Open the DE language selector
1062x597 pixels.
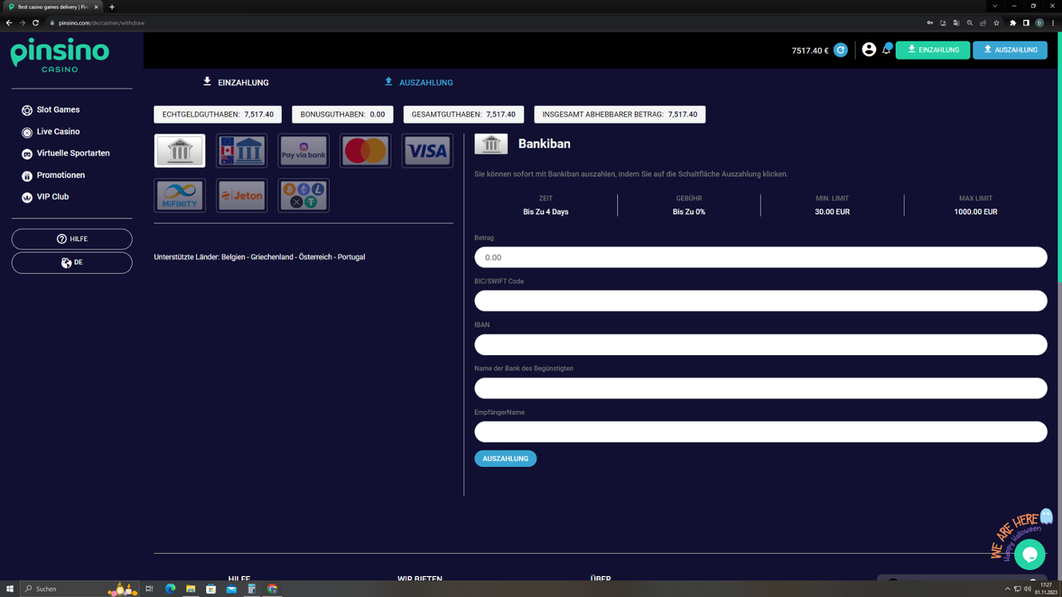[x=72, y=262]
